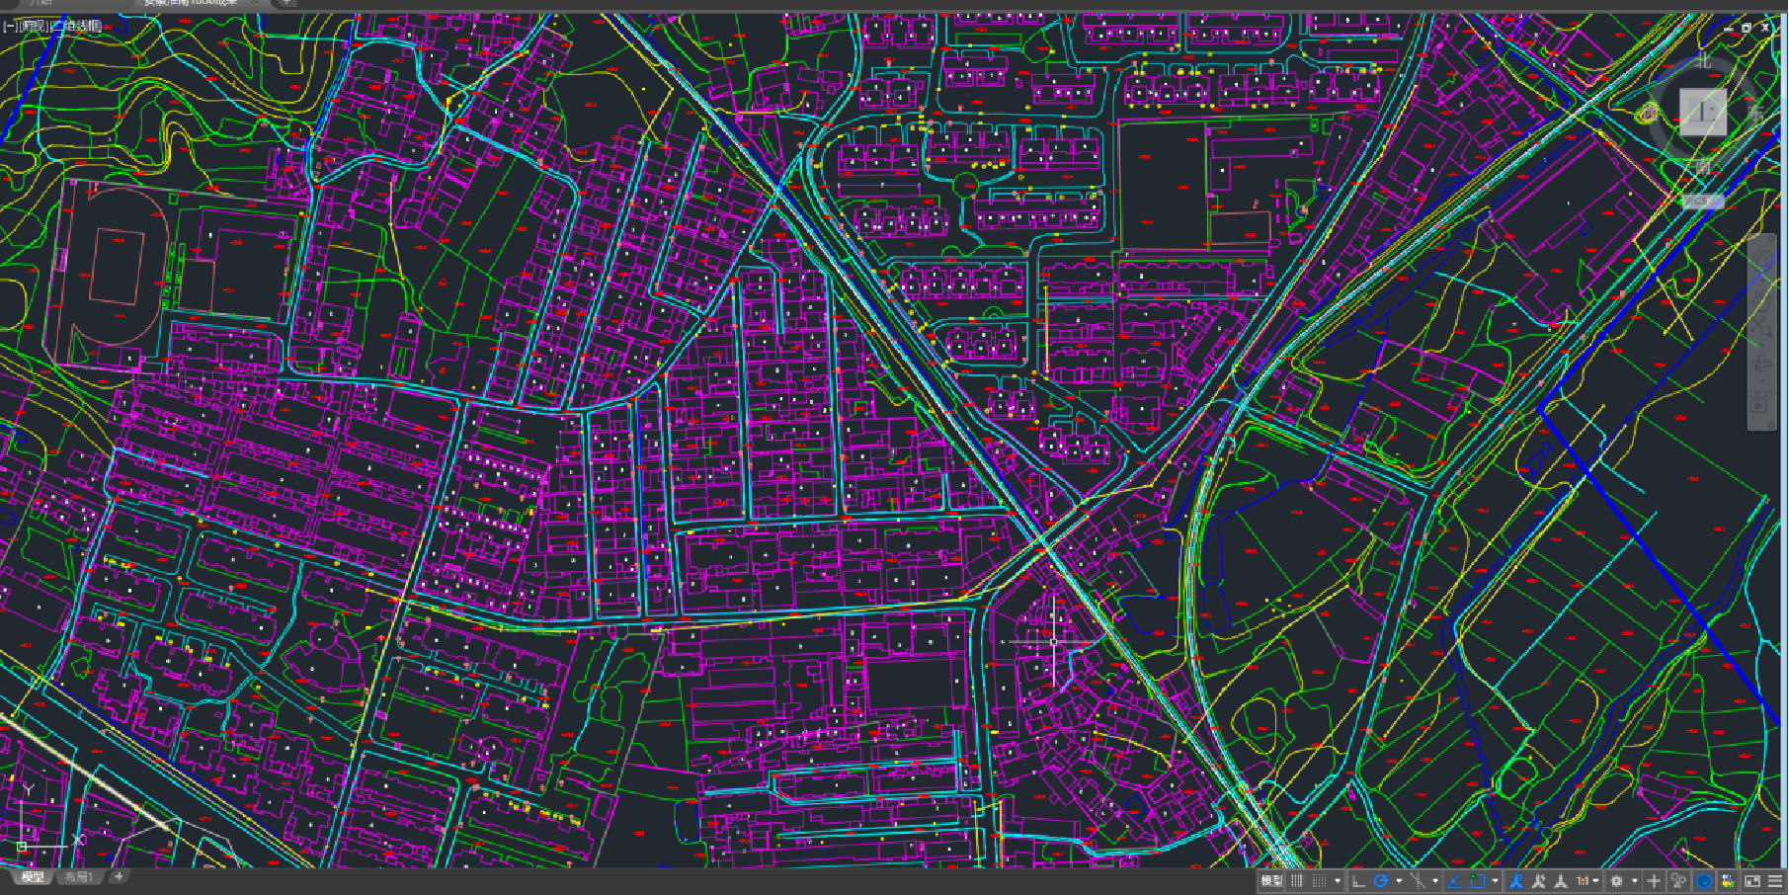Select the 模型 tab at bottom left

33,877
